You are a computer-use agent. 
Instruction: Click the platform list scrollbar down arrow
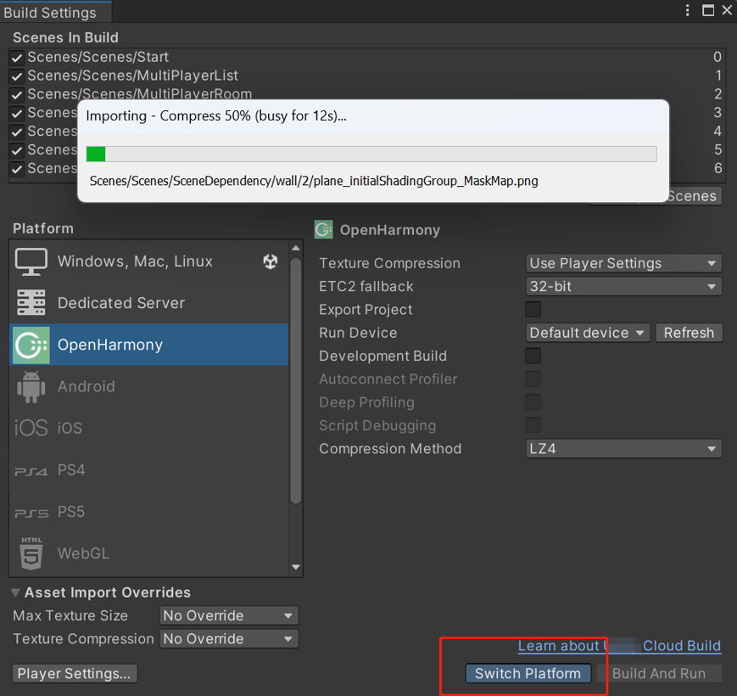click(295, 567)
